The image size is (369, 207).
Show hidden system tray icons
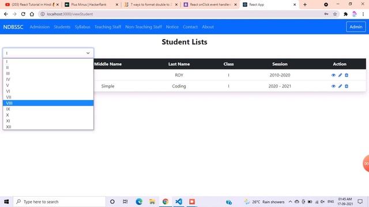pos(290,202)
